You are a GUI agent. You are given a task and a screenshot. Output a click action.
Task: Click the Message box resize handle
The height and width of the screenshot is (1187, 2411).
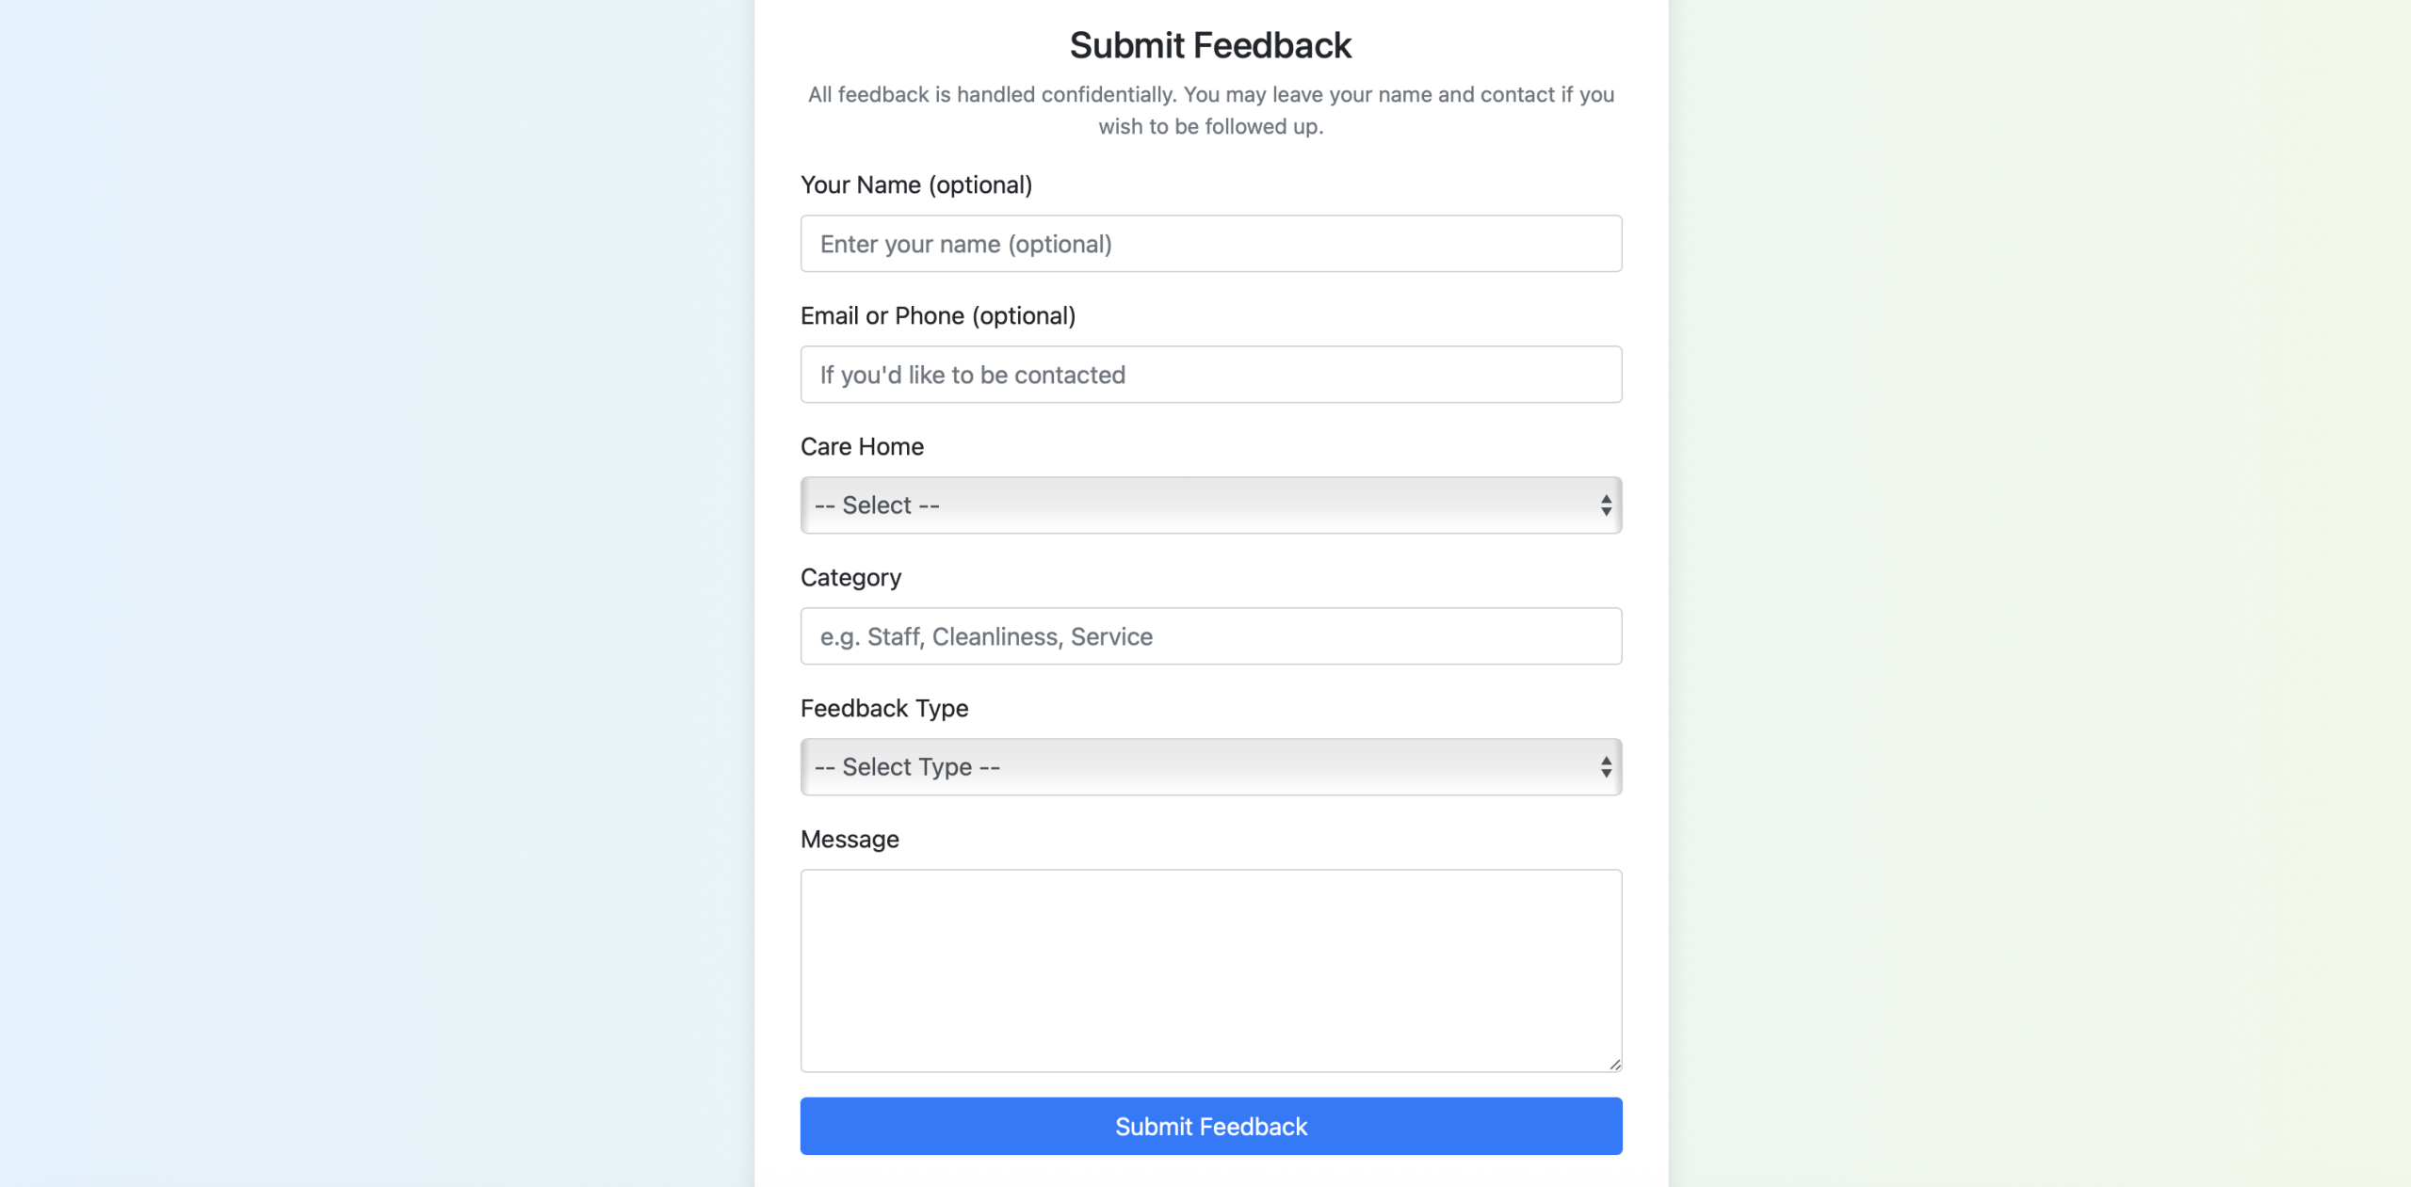[1614, 1065]
